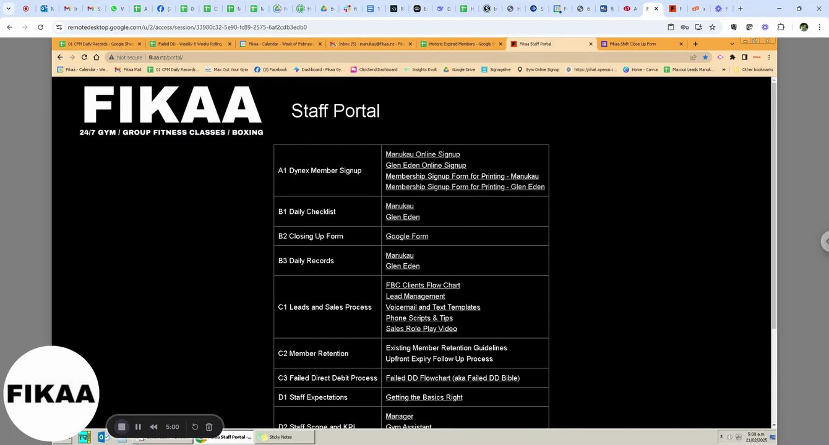This screenshot has width=829, height=445.
Task: Open the Insights Evolt bookmark
Action: click(x=420, y=70)
